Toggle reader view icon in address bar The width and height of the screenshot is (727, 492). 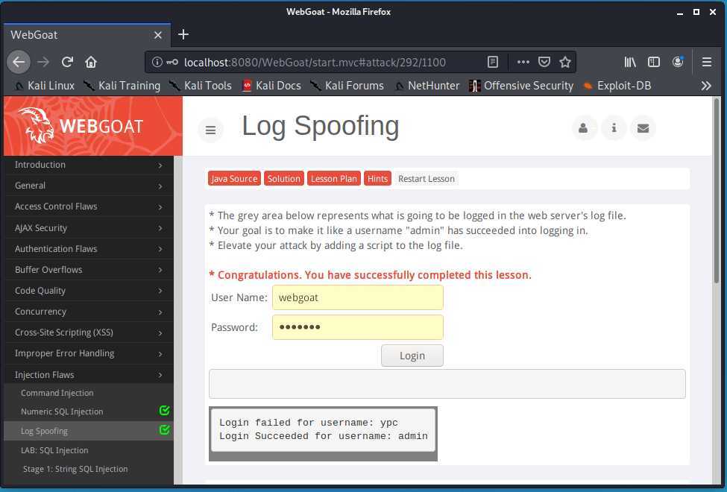click(492, 62)
